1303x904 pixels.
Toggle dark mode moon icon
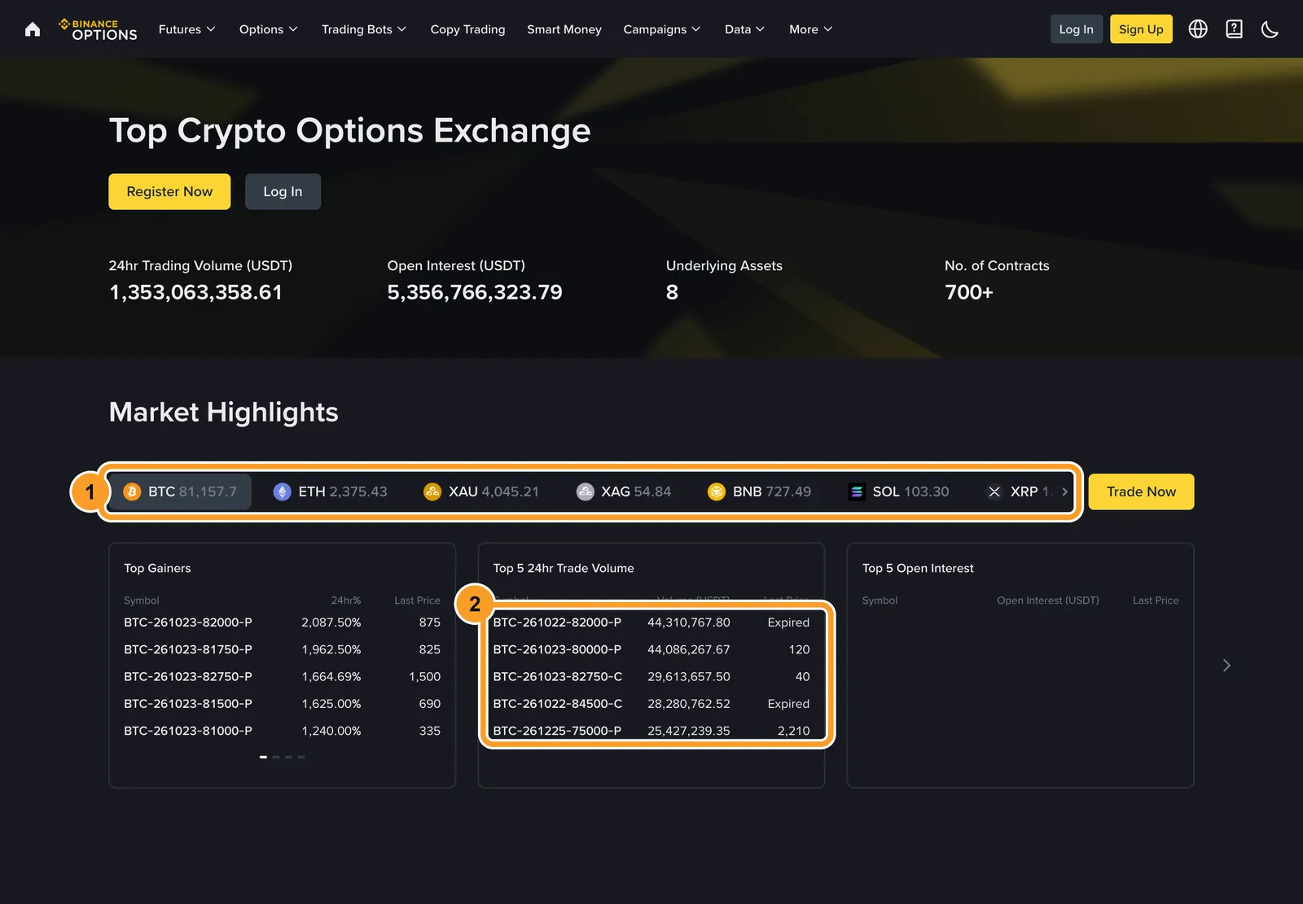tap(1270, 29)
